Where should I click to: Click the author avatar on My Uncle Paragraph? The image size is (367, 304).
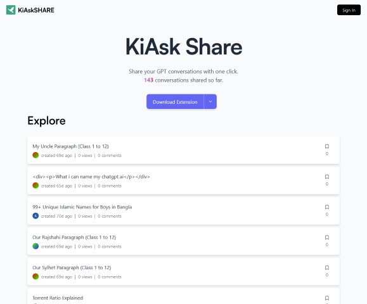pos(35,155)
